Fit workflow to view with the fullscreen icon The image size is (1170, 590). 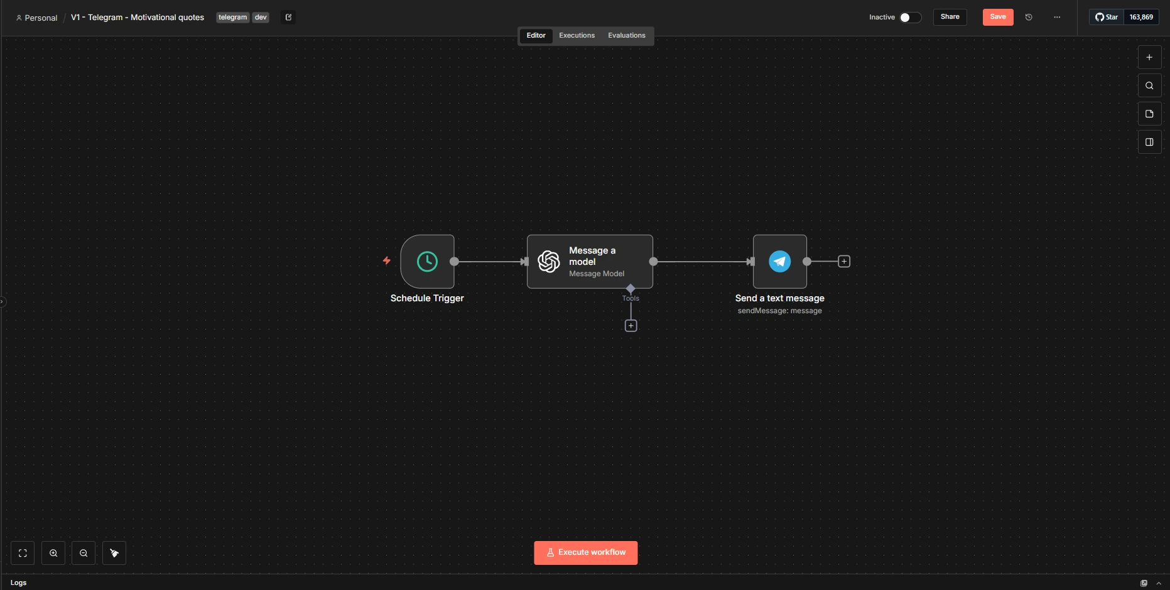tap(23, 553)
